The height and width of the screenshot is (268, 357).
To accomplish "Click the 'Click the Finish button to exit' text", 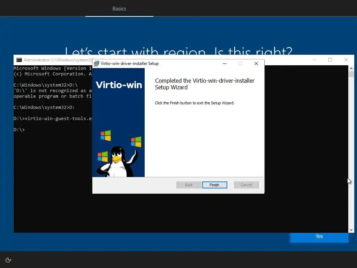I will click(195, 103).
